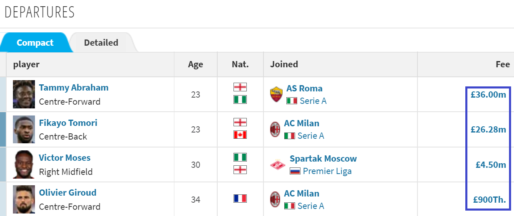Screen dimensions: 514x216
Task: Click the £900Th. transfer fee
Action: 489,200
